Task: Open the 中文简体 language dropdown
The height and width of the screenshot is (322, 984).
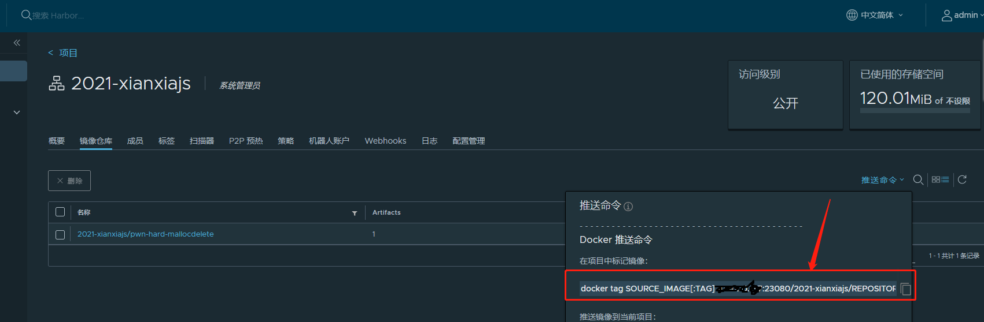Action: pos(882,15)
